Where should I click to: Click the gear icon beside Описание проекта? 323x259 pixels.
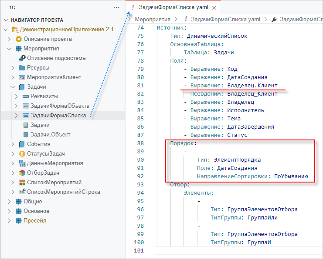19,39
